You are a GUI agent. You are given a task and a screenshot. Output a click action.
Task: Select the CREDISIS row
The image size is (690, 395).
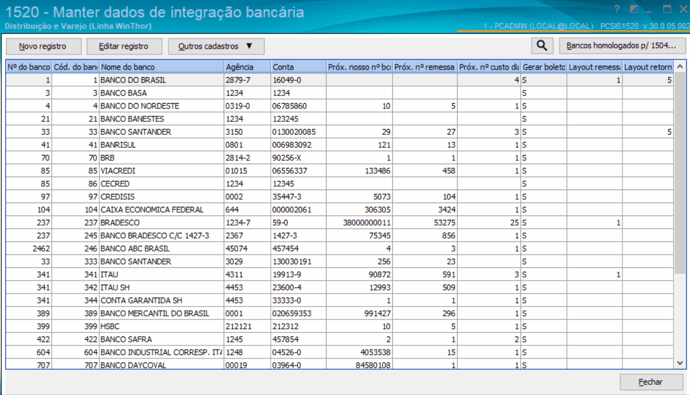click(x=340, y=197)
